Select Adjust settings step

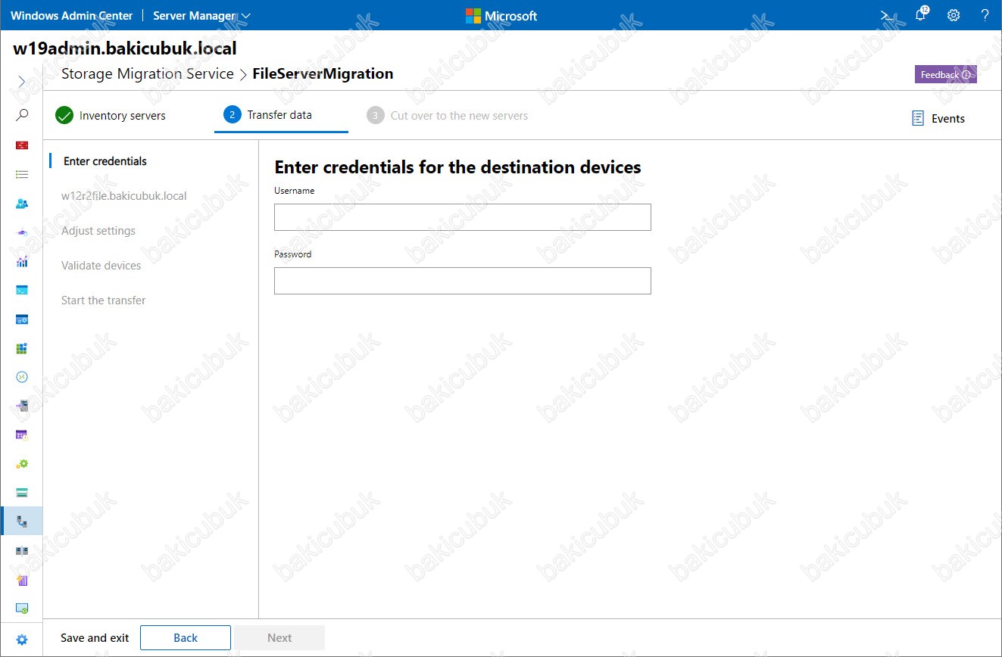click(98, 231)
